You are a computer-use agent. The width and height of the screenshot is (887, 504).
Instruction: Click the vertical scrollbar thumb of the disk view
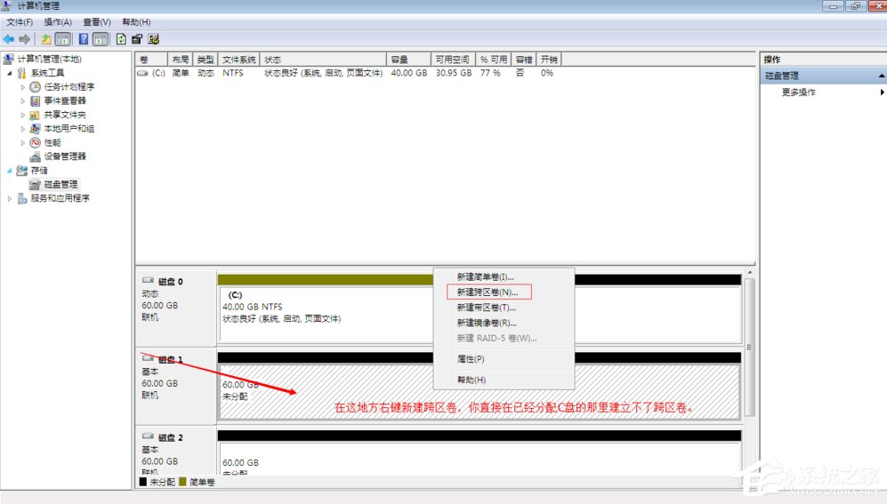tap(750, 348)
